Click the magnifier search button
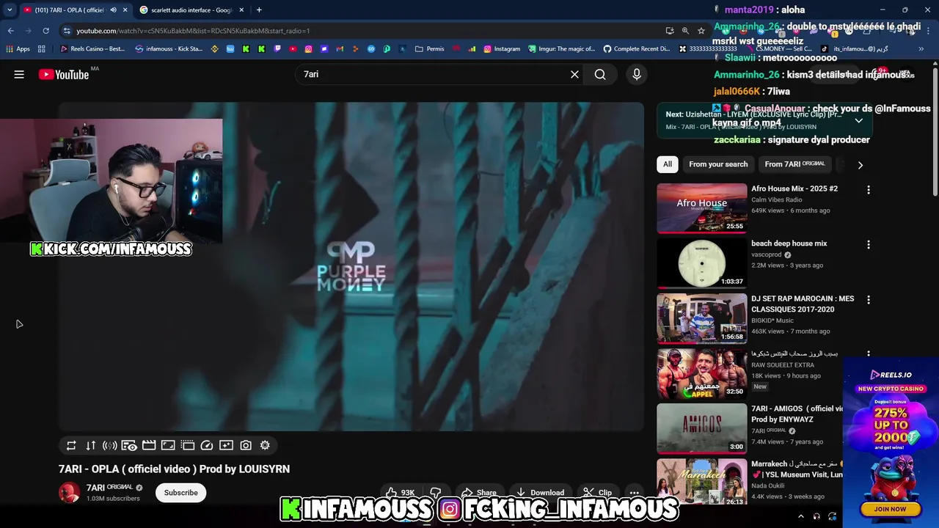 600,74
